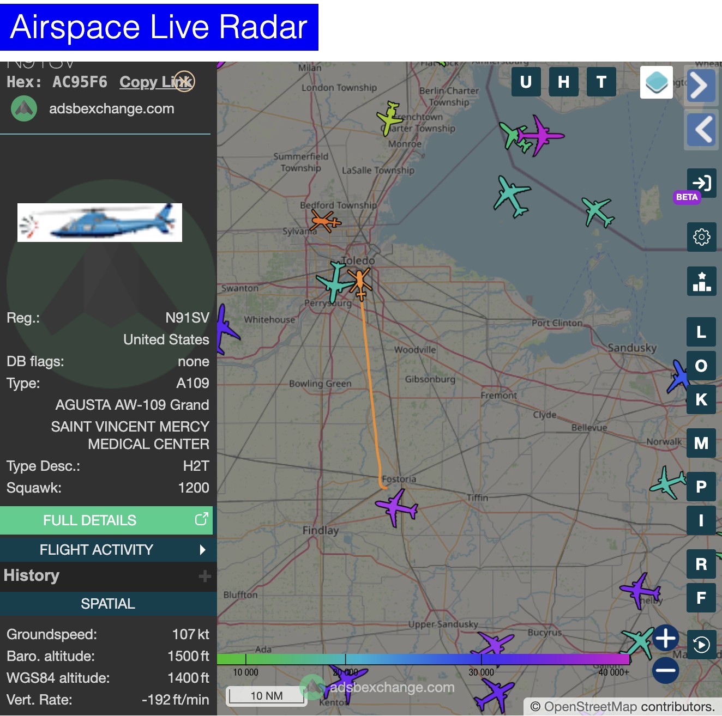Screen dimensions: 722x716
Task: Expand the Flight Activity section
Action: pyautogui.click(x=108, y=549)
